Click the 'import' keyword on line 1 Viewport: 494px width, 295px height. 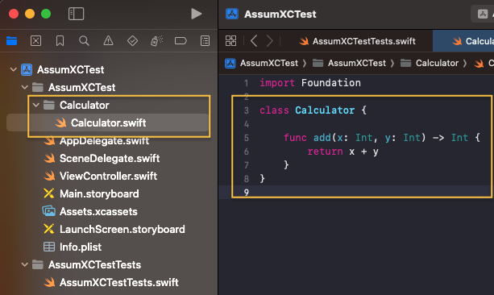[x=277, y=83]
